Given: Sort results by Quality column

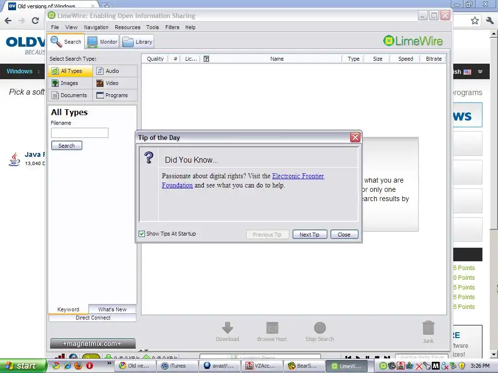Looking at the screenshot, I should 155,59.
